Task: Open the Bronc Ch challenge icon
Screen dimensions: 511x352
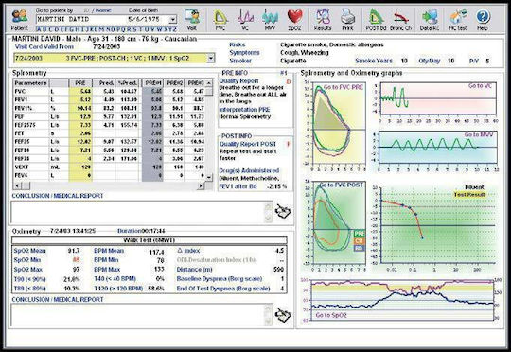Action: [401, 20]
